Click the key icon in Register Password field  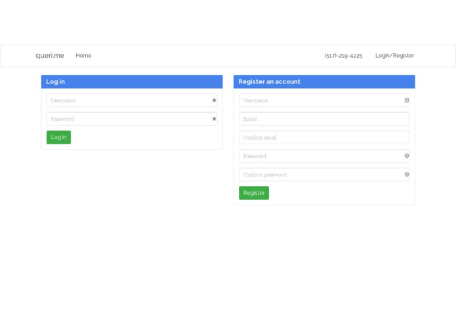[x=407, y=156]
